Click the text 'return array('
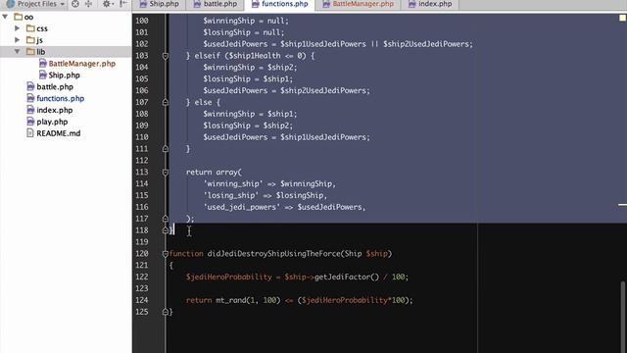Viewport: 627px width, 353px height. click(214, 173)
